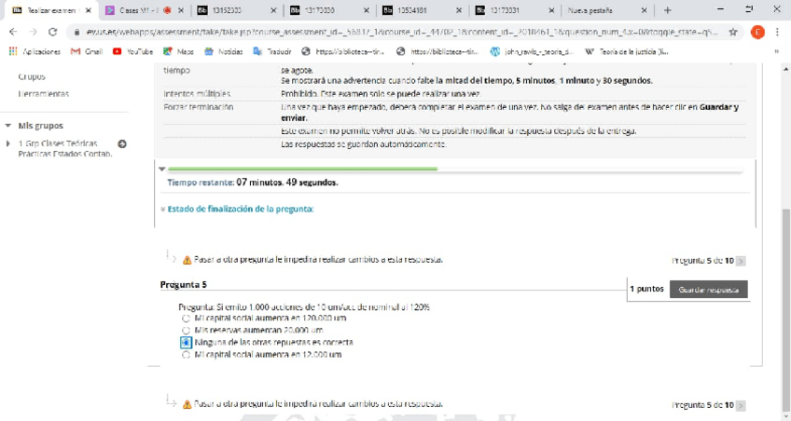
Task: Reload the exam page
Action: (x=52, y=32)
